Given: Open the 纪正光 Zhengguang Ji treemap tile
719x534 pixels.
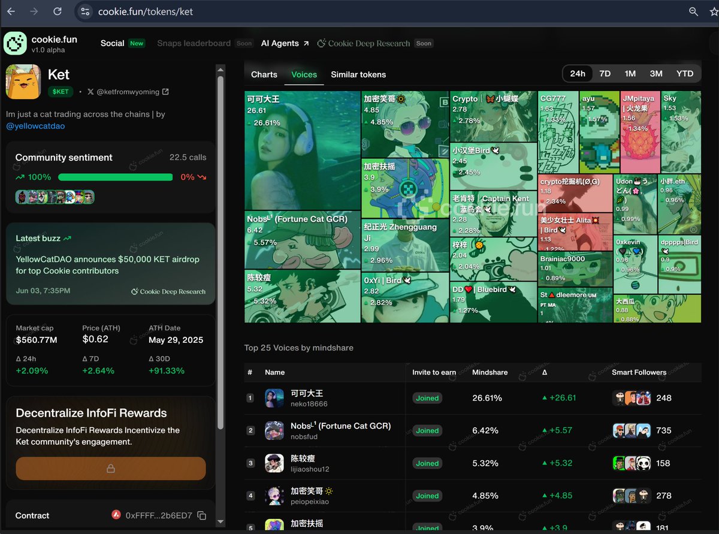Looking at the screenshot, I should [405, 245].
